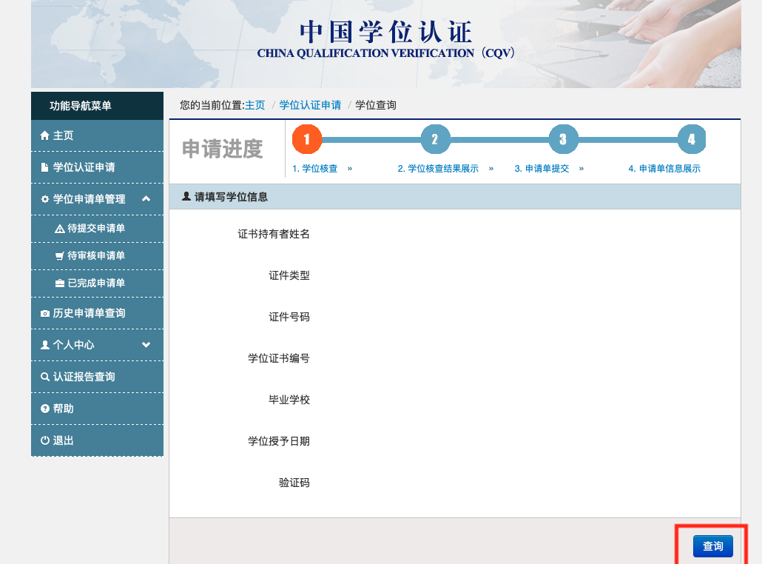Click the home icon beside 主页
This screenshot has width=762, height=564.
[x=45, y=135]
